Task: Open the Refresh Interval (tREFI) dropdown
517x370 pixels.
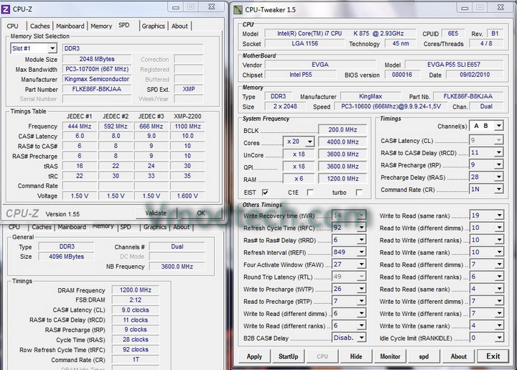Action: coord(362,252)
